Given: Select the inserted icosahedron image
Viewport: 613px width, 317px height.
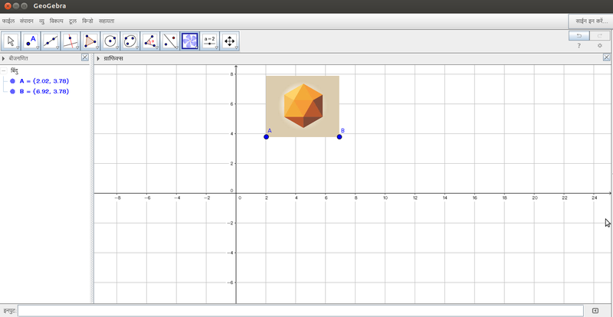Looking at the screenshot, I should coord(303,106).
